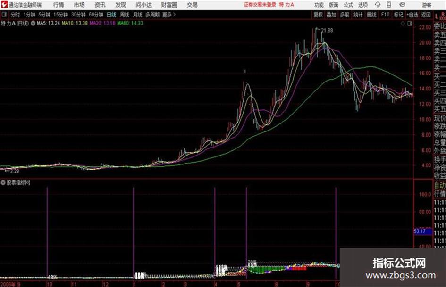Click the 自动 label in right panel
Viewport: 446px width, 287px height.
click(x=440, y=186)
